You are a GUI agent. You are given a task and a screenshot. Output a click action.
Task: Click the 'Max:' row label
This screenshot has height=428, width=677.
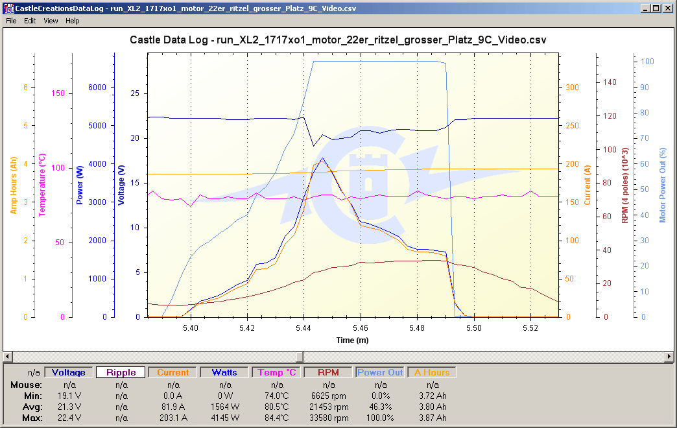pyautogui.click(x=32, y=418)
